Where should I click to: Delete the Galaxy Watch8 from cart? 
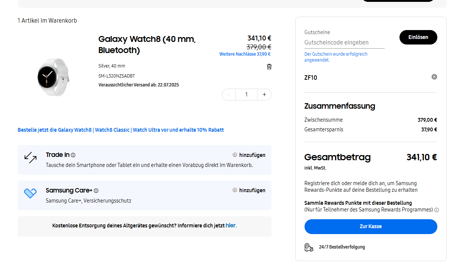(x=269, y=67)
